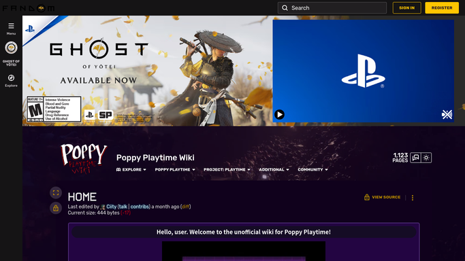
Task: Click the ESRB Mature rating box
Action: (54, 109)
